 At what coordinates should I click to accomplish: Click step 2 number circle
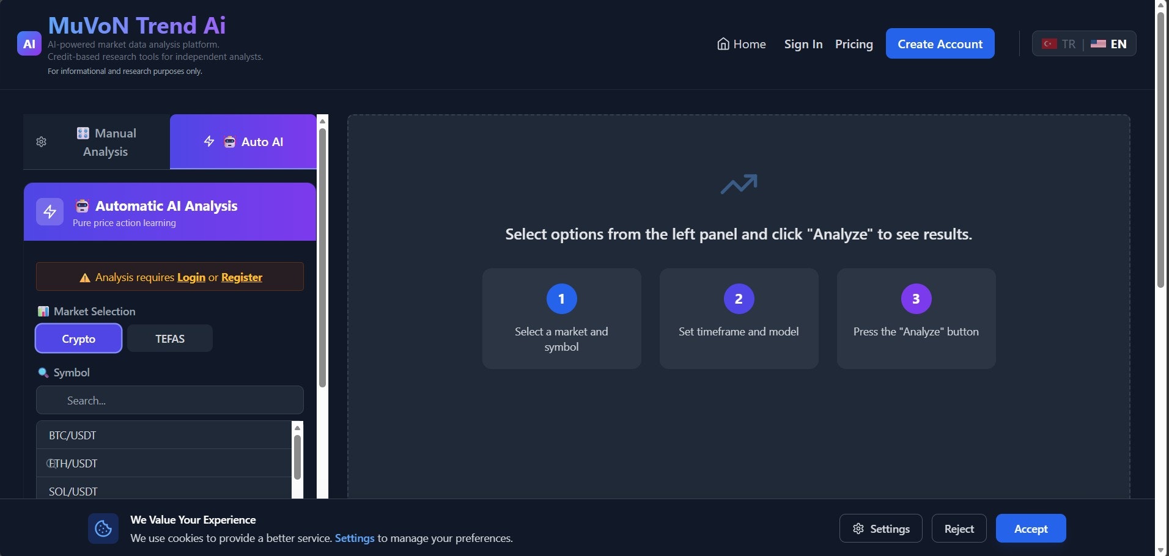click(x=739, y=299)
